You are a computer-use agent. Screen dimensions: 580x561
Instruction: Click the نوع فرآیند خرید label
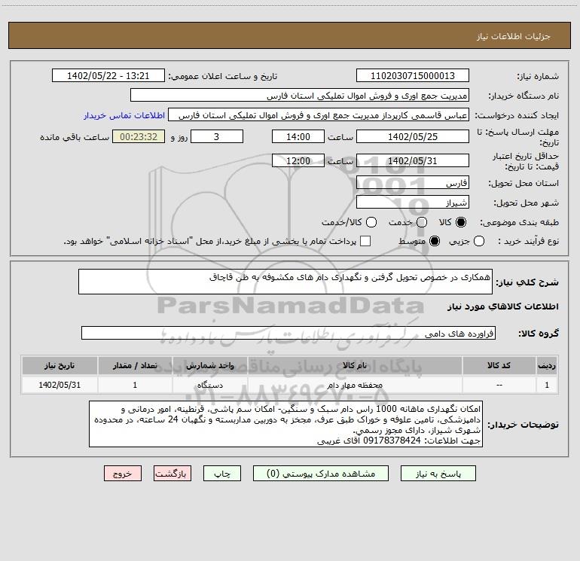[x=528, y=241]
